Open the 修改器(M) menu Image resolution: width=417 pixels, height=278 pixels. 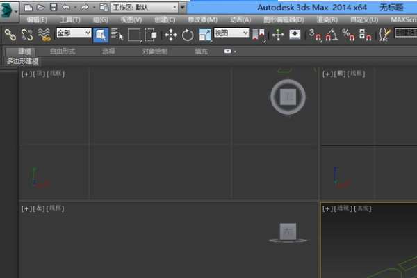pos(203,19)
